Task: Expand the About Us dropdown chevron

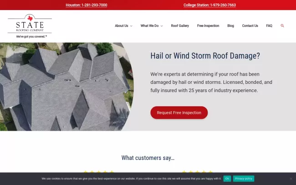Action: tap(131, 26)
